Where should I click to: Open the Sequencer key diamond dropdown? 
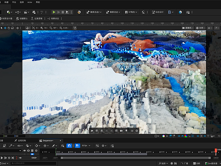pos(37,146)
